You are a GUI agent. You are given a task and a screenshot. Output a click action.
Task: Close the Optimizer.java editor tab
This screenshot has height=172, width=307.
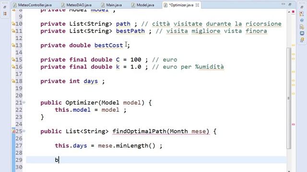[197, 5]
